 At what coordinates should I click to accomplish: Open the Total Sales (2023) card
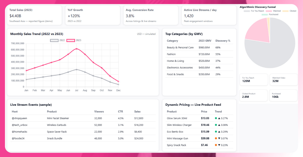point(34,16)
